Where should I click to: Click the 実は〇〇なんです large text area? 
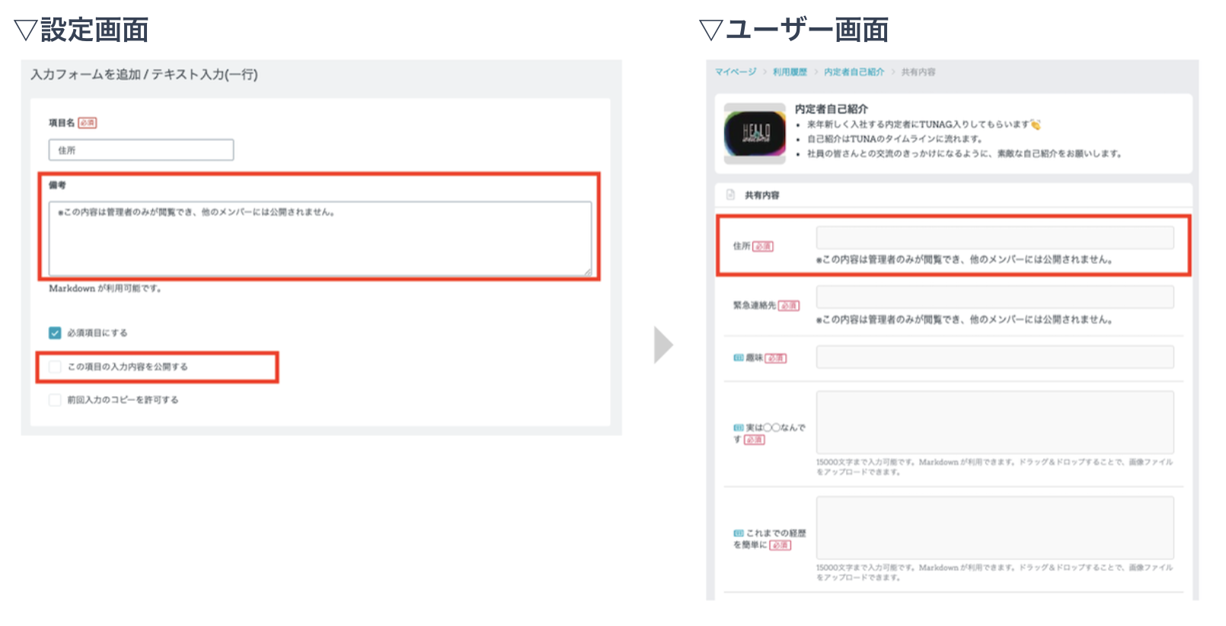[995, 422]
